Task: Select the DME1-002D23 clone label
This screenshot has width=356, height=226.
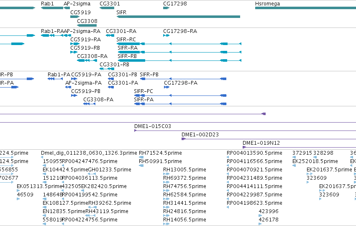Action: [200, 135]
